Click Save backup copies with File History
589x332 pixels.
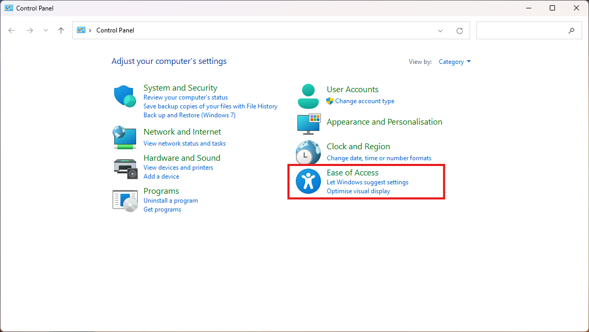210,106
